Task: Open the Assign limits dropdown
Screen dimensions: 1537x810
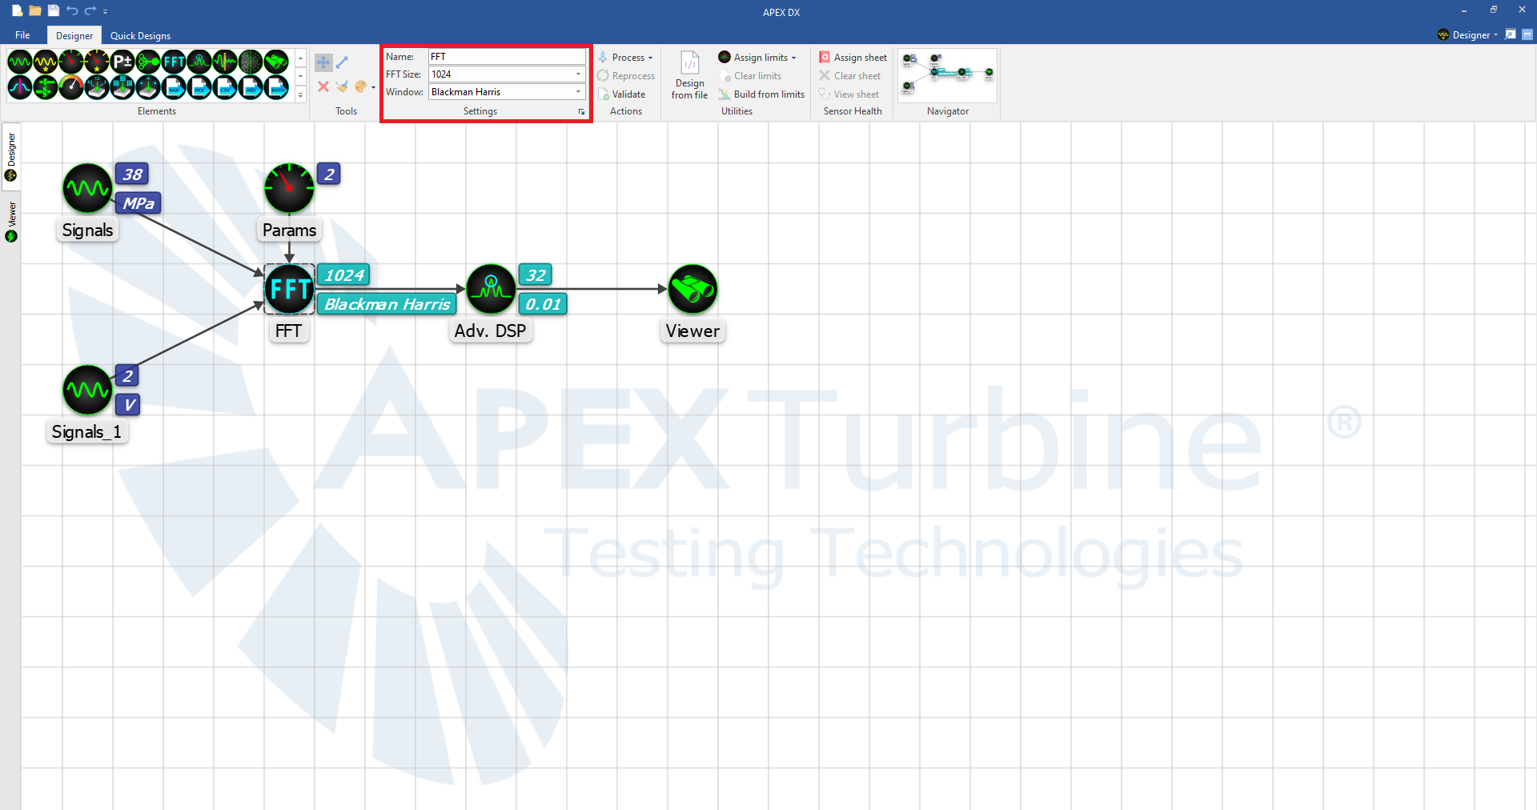Action: click(x=757, y=58)
